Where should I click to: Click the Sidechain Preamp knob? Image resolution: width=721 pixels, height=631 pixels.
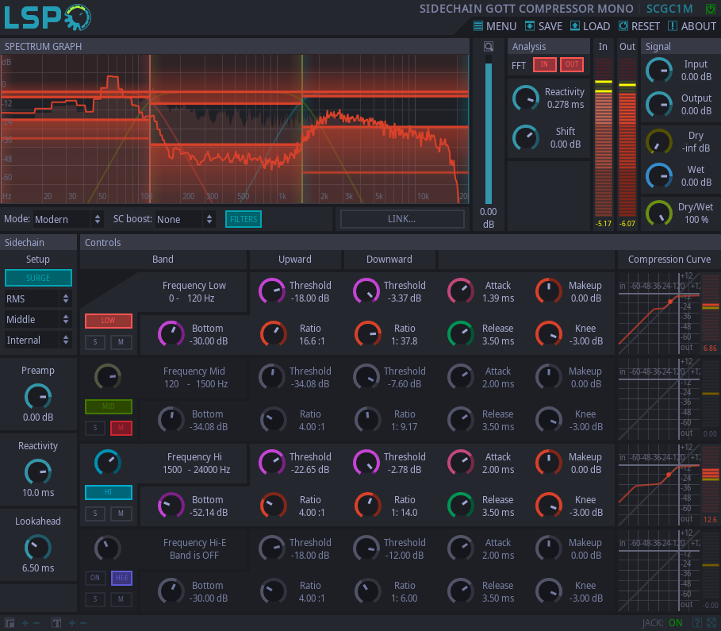[38, 397]
